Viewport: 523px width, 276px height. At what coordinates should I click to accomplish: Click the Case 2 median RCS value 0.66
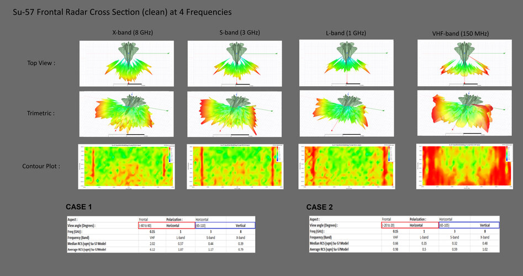click(395, 243)
